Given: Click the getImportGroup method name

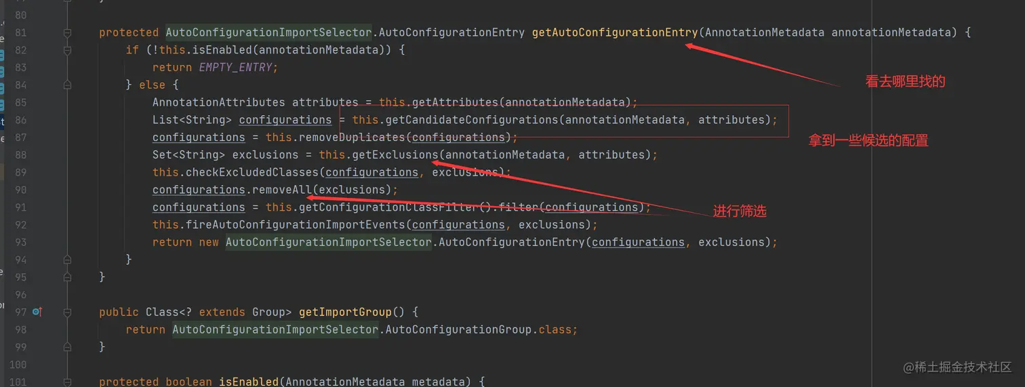Looking at the screenshot, I should pyautogui.click(x=346, y=312).
